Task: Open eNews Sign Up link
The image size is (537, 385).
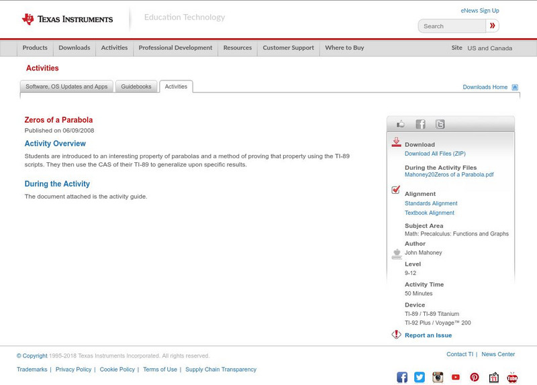Action: point(480,11)
